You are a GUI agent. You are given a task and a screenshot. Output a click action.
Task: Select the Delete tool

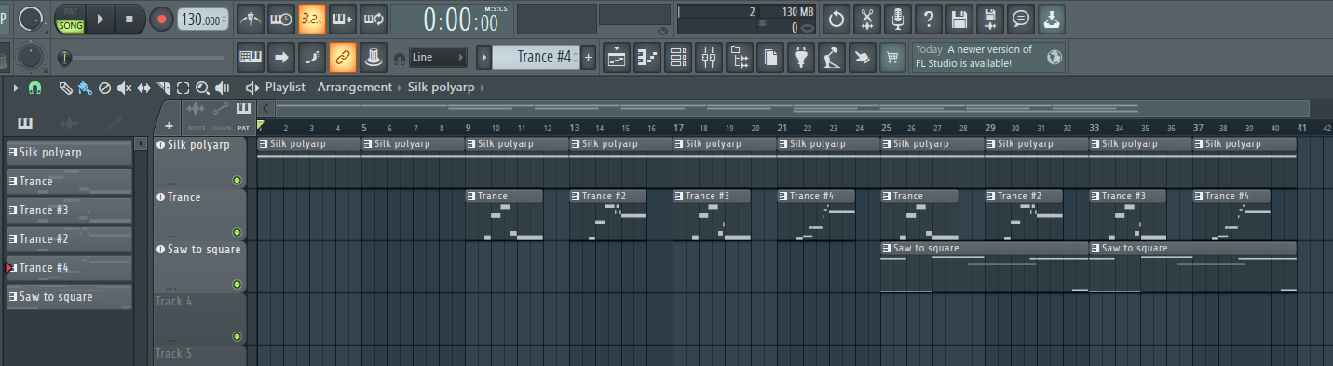click(x=104, y=88)
